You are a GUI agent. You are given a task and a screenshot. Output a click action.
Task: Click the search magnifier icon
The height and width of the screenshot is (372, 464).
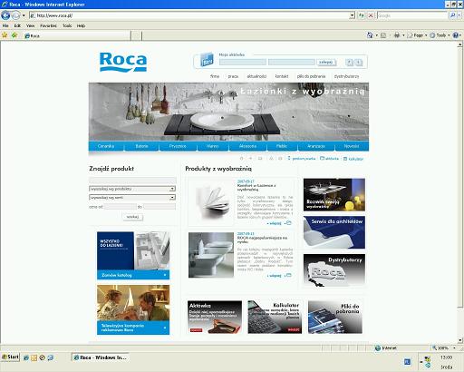tap(452, 15)
